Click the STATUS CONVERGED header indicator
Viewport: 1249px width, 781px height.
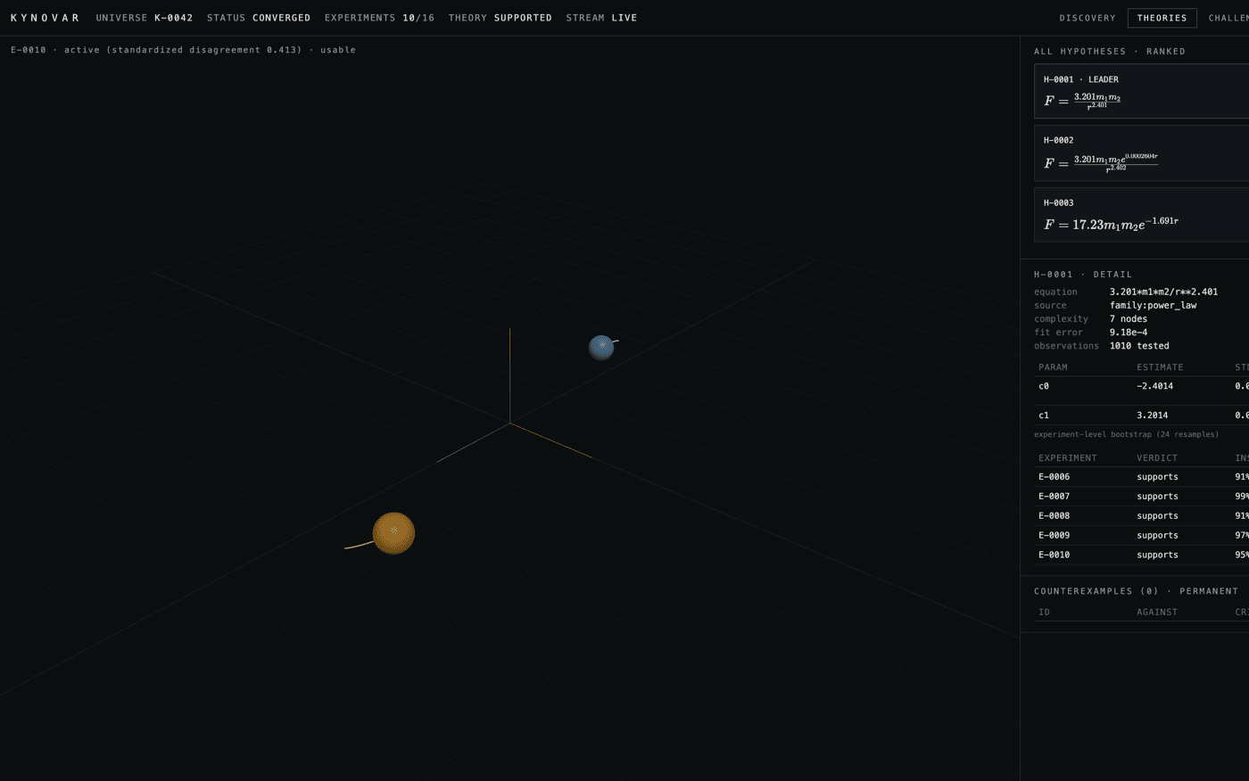click(259, 18)
